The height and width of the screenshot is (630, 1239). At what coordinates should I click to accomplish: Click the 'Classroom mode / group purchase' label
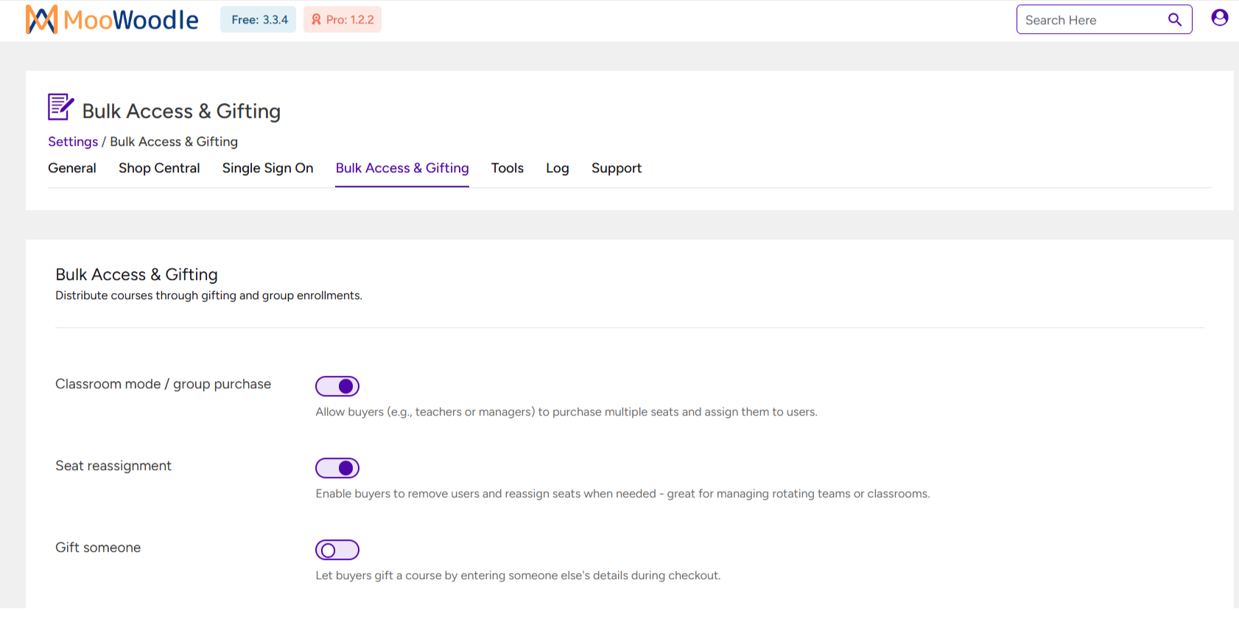164,384
